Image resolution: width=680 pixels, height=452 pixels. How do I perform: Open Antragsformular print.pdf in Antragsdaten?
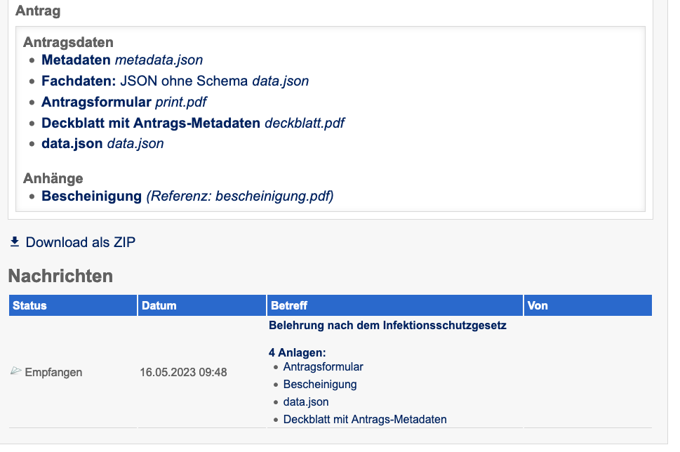124,102
